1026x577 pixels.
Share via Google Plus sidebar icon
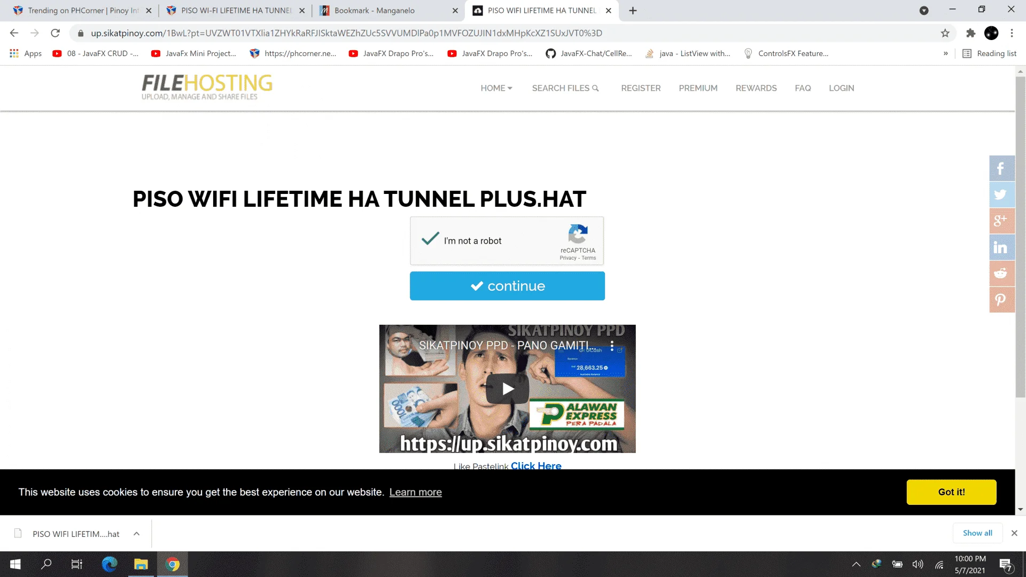pos(1002,221)
